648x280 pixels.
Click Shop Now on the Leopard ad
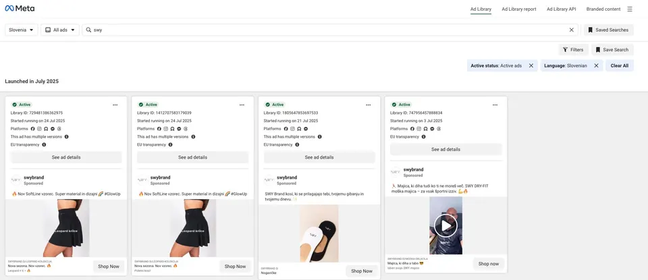[109, 267]
